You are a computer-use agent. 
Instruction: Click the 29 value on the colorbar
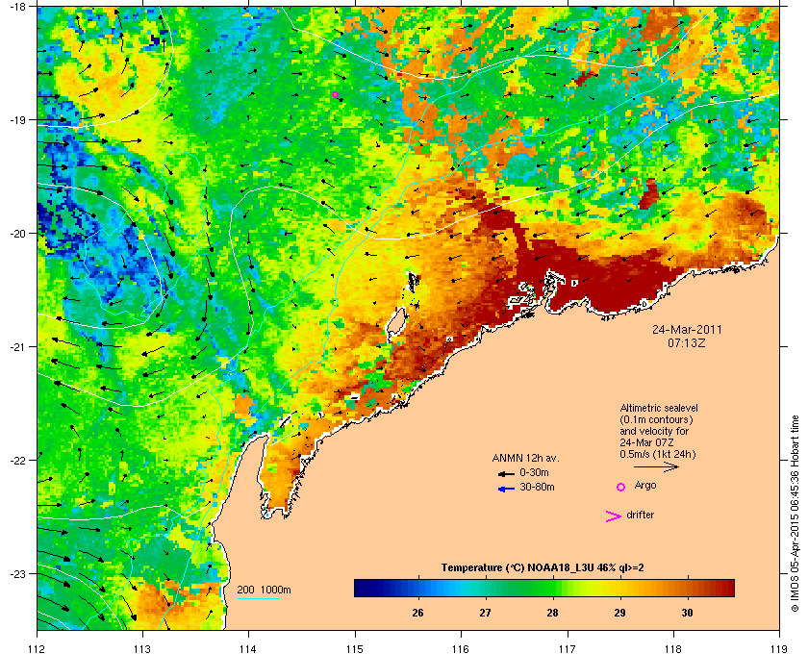click(x=619, y=613)
